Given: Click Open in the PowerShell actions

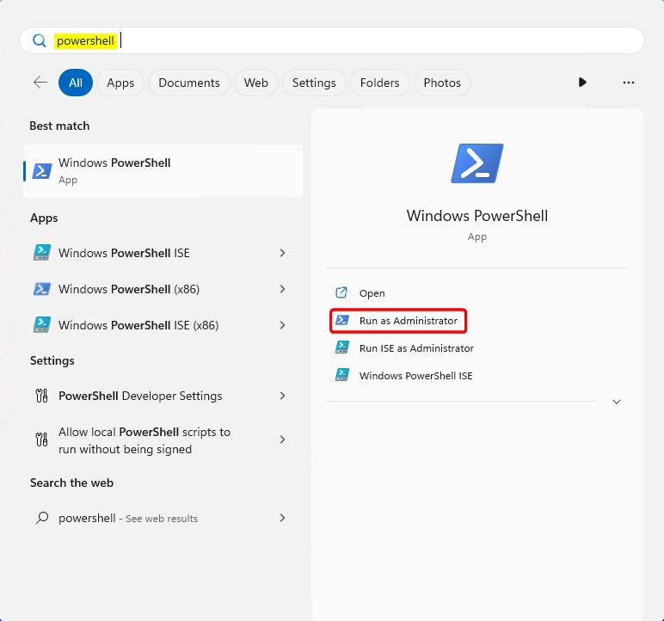Looking at the screenshot, I should coord(372,293).
